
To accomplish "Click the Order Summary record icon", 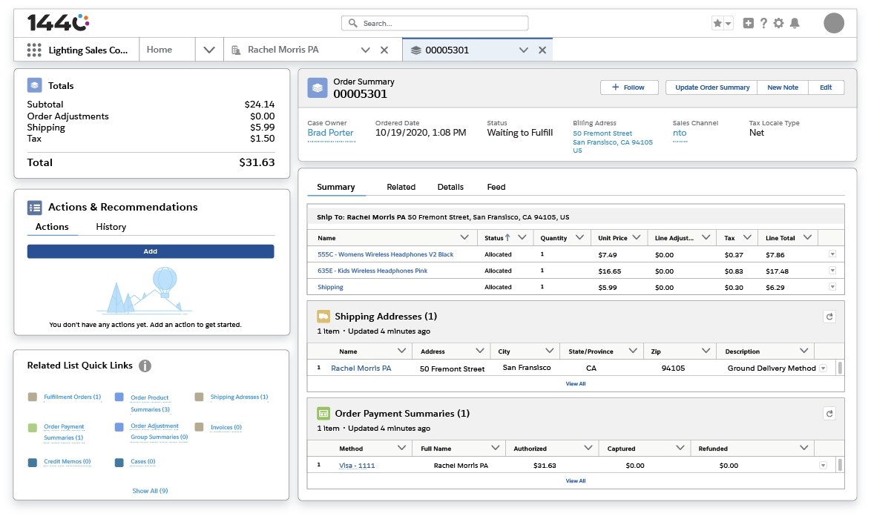I will 318,87.
